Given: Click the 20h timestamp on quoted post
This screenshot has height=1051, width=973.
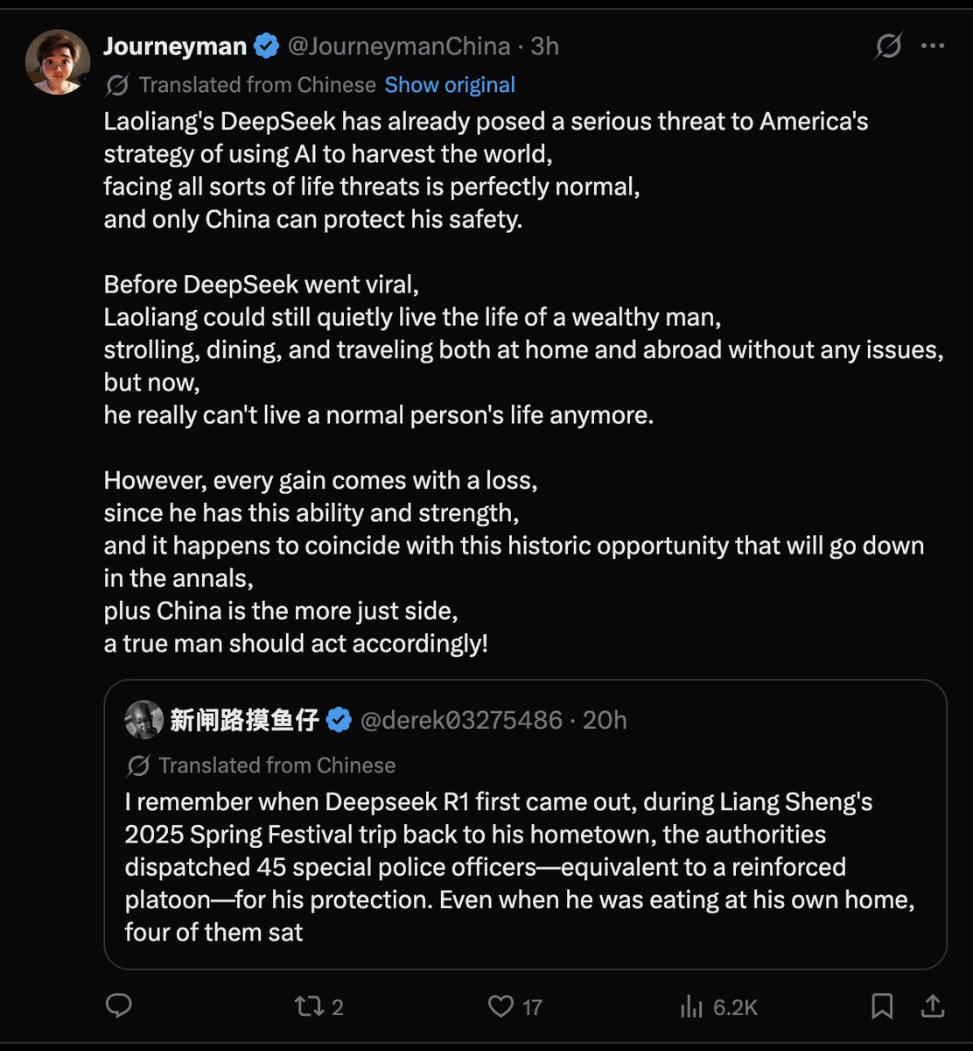Looking at the screenshot, I should click(x=605, y=720).
